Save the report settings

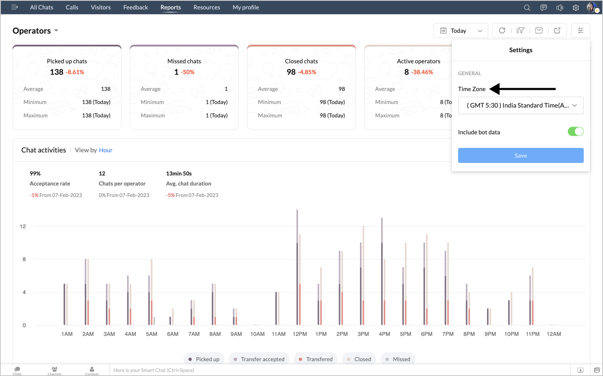tap(521, 155)
